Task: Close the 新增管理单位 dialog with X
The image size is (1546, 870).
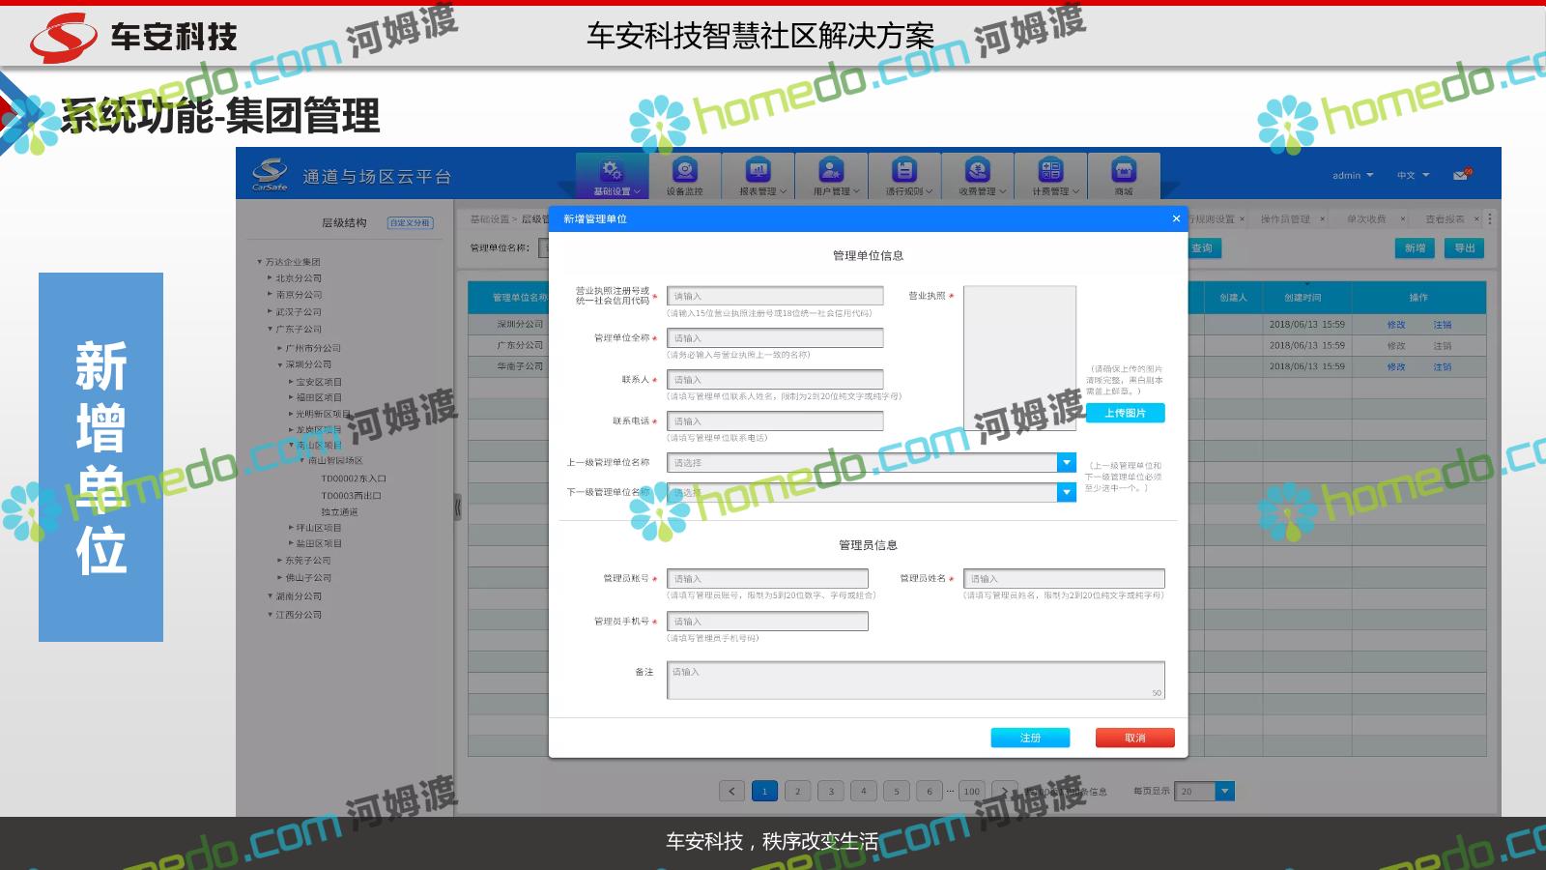Action: pyautogui.click(x=1176, y=218)
